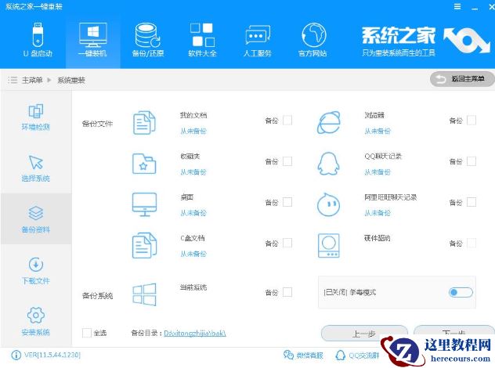Check the 硬件驱动 backup checkbox

click(472, 243)
